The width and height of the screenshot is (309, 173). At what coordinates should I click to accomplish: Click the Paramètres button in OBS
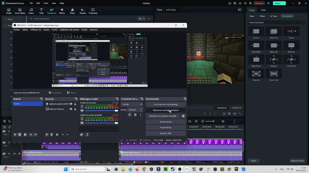[165, 128]
